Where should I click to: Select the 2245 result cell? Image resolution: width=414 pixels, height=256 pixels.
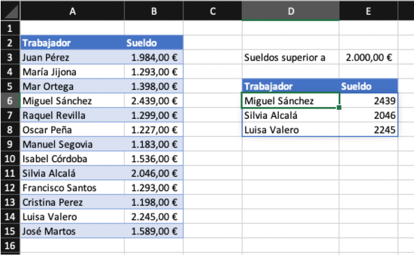368,129
